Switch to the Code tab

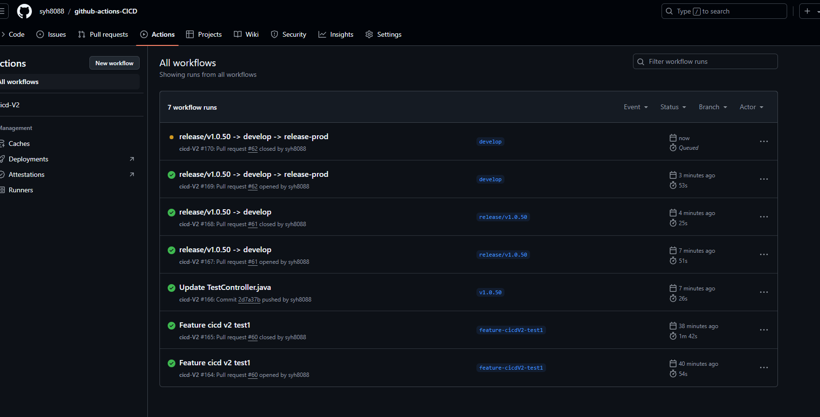tap(14, 34)
